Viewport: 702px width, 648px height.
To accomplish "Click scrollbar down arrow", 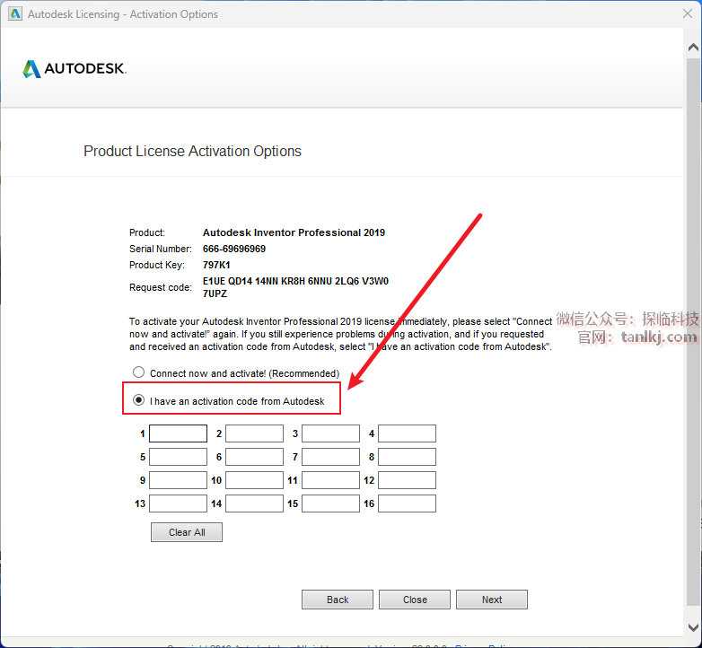I will coord(693,627).
